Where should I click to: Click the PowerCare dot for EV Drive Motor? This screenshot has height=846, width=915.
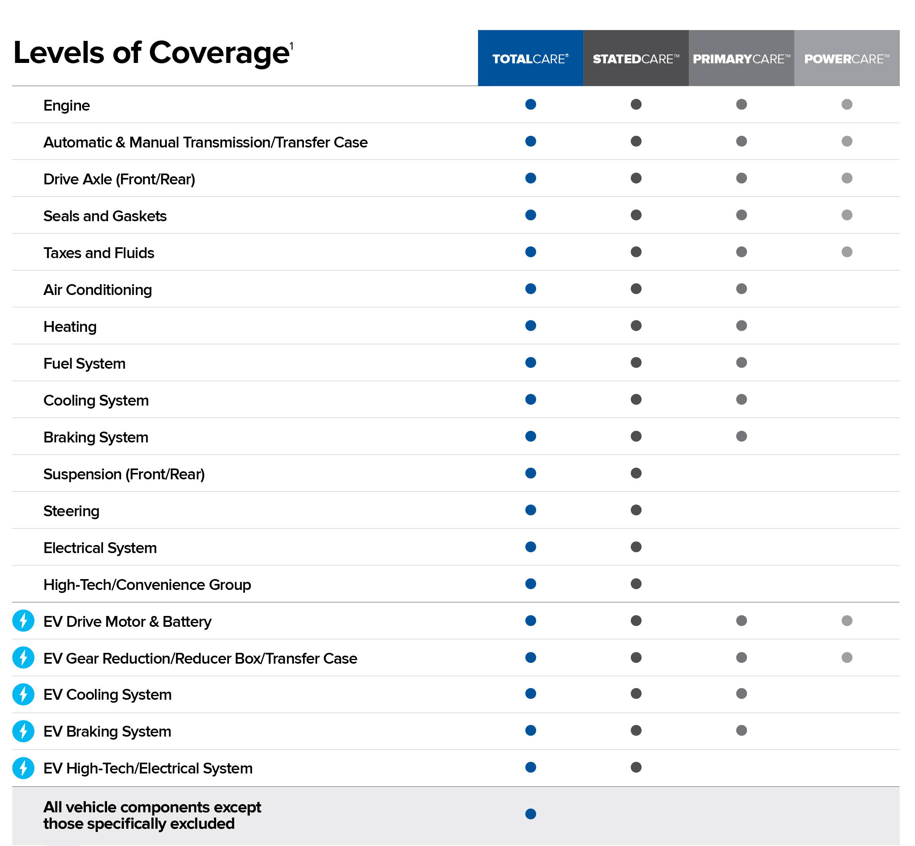point(847,621)
